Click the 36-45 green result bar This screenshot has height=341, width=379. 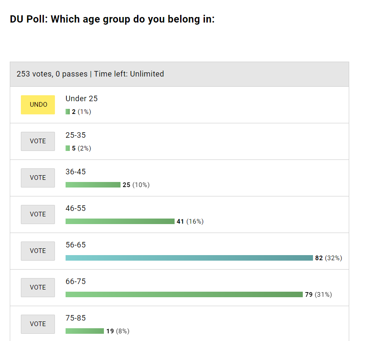tap(93, 185)
